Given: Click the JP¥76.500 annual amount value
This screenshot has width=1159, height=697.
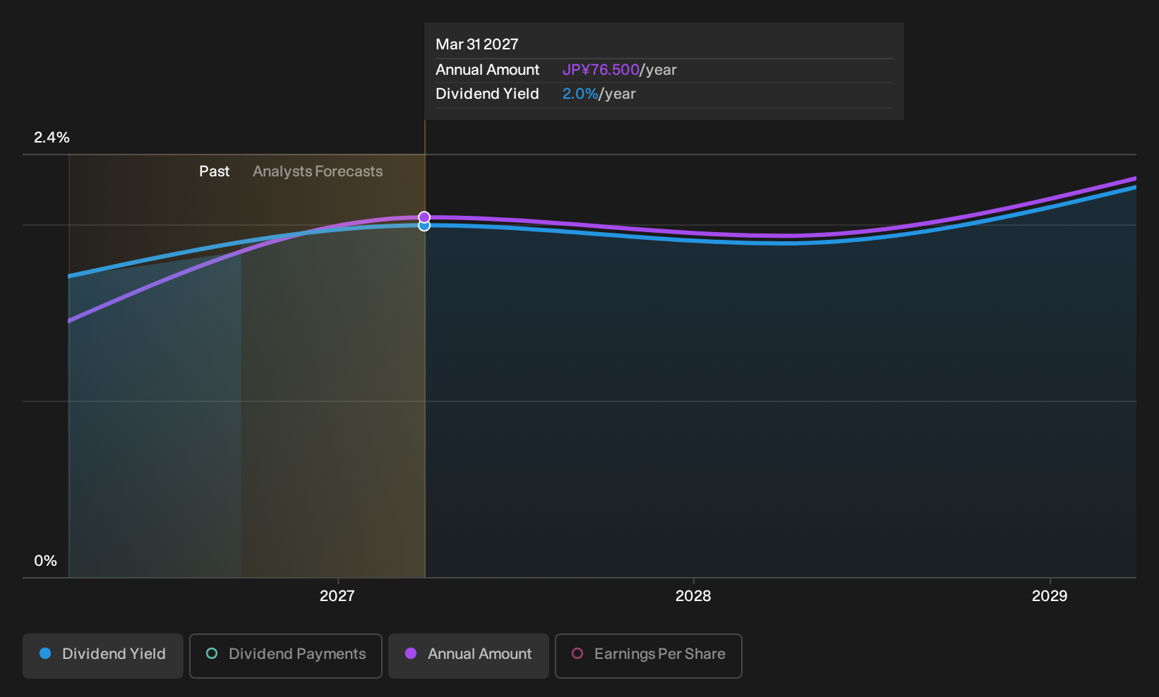Looking at the screenshot, I should (601, 70).
